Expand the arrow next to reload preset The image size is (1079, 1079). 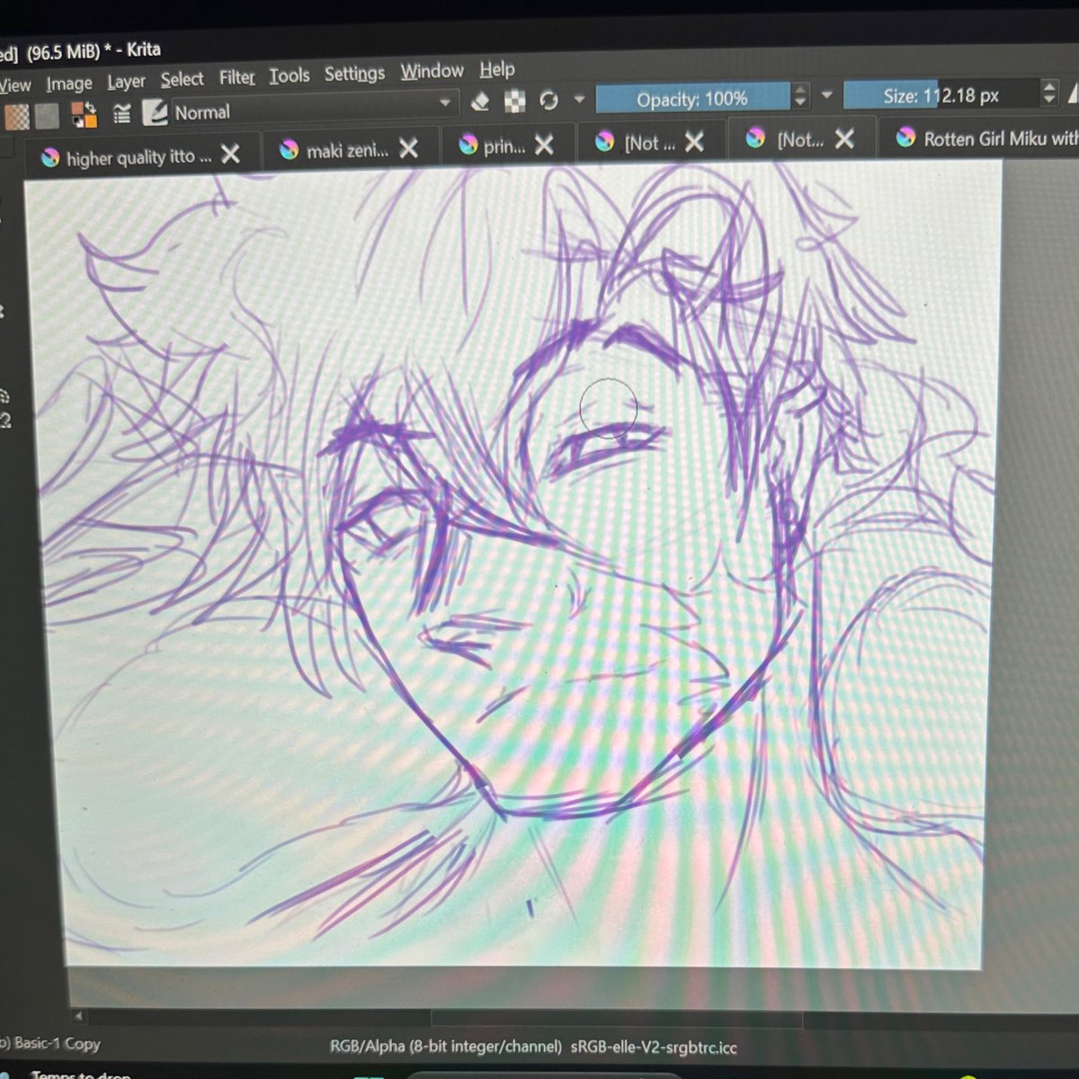click(579, 99)
